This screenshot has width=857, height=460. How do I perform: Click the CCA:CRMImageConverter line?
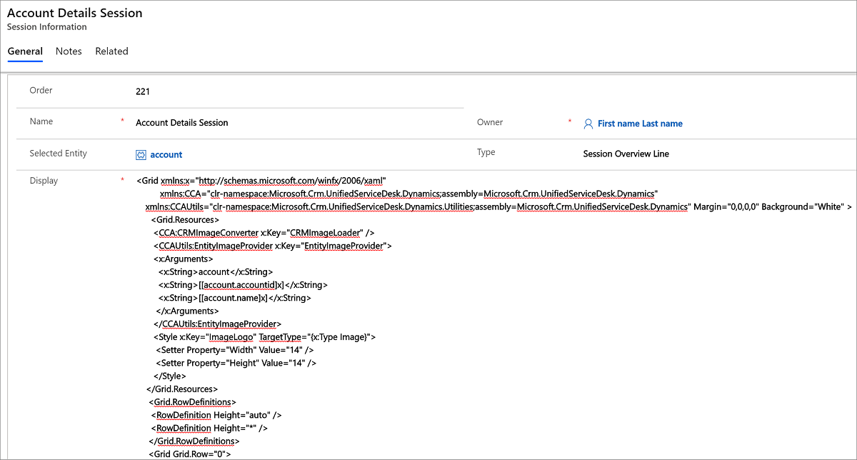(x=264, y=233)
